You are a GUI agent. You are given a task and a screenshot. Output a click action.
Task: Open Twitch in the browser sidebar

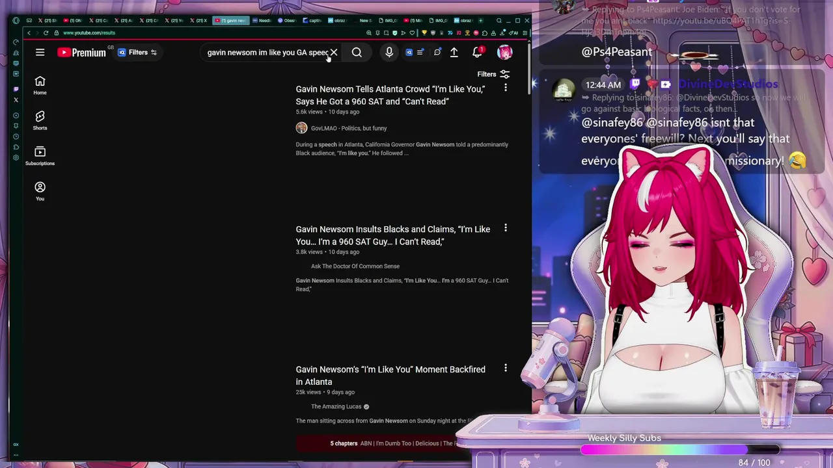pos(16,89)
